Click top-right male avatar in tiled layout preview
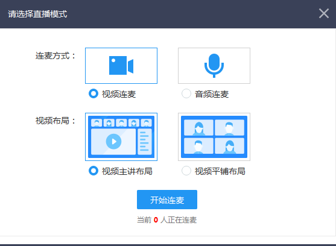 pos(229,128)
